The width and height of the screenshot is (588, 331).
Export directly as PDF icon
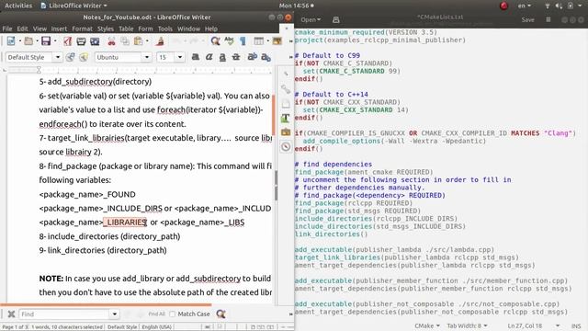pos(67,40)
